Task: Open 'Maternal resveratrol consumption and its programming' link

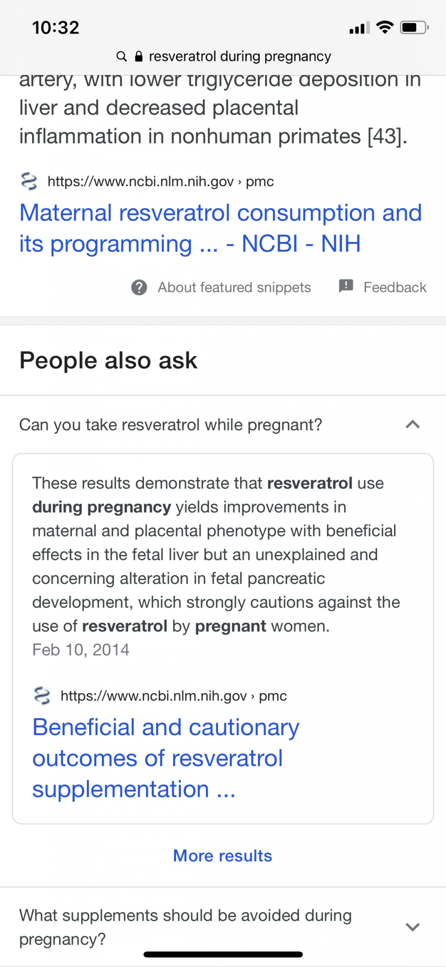Action: 220,228
